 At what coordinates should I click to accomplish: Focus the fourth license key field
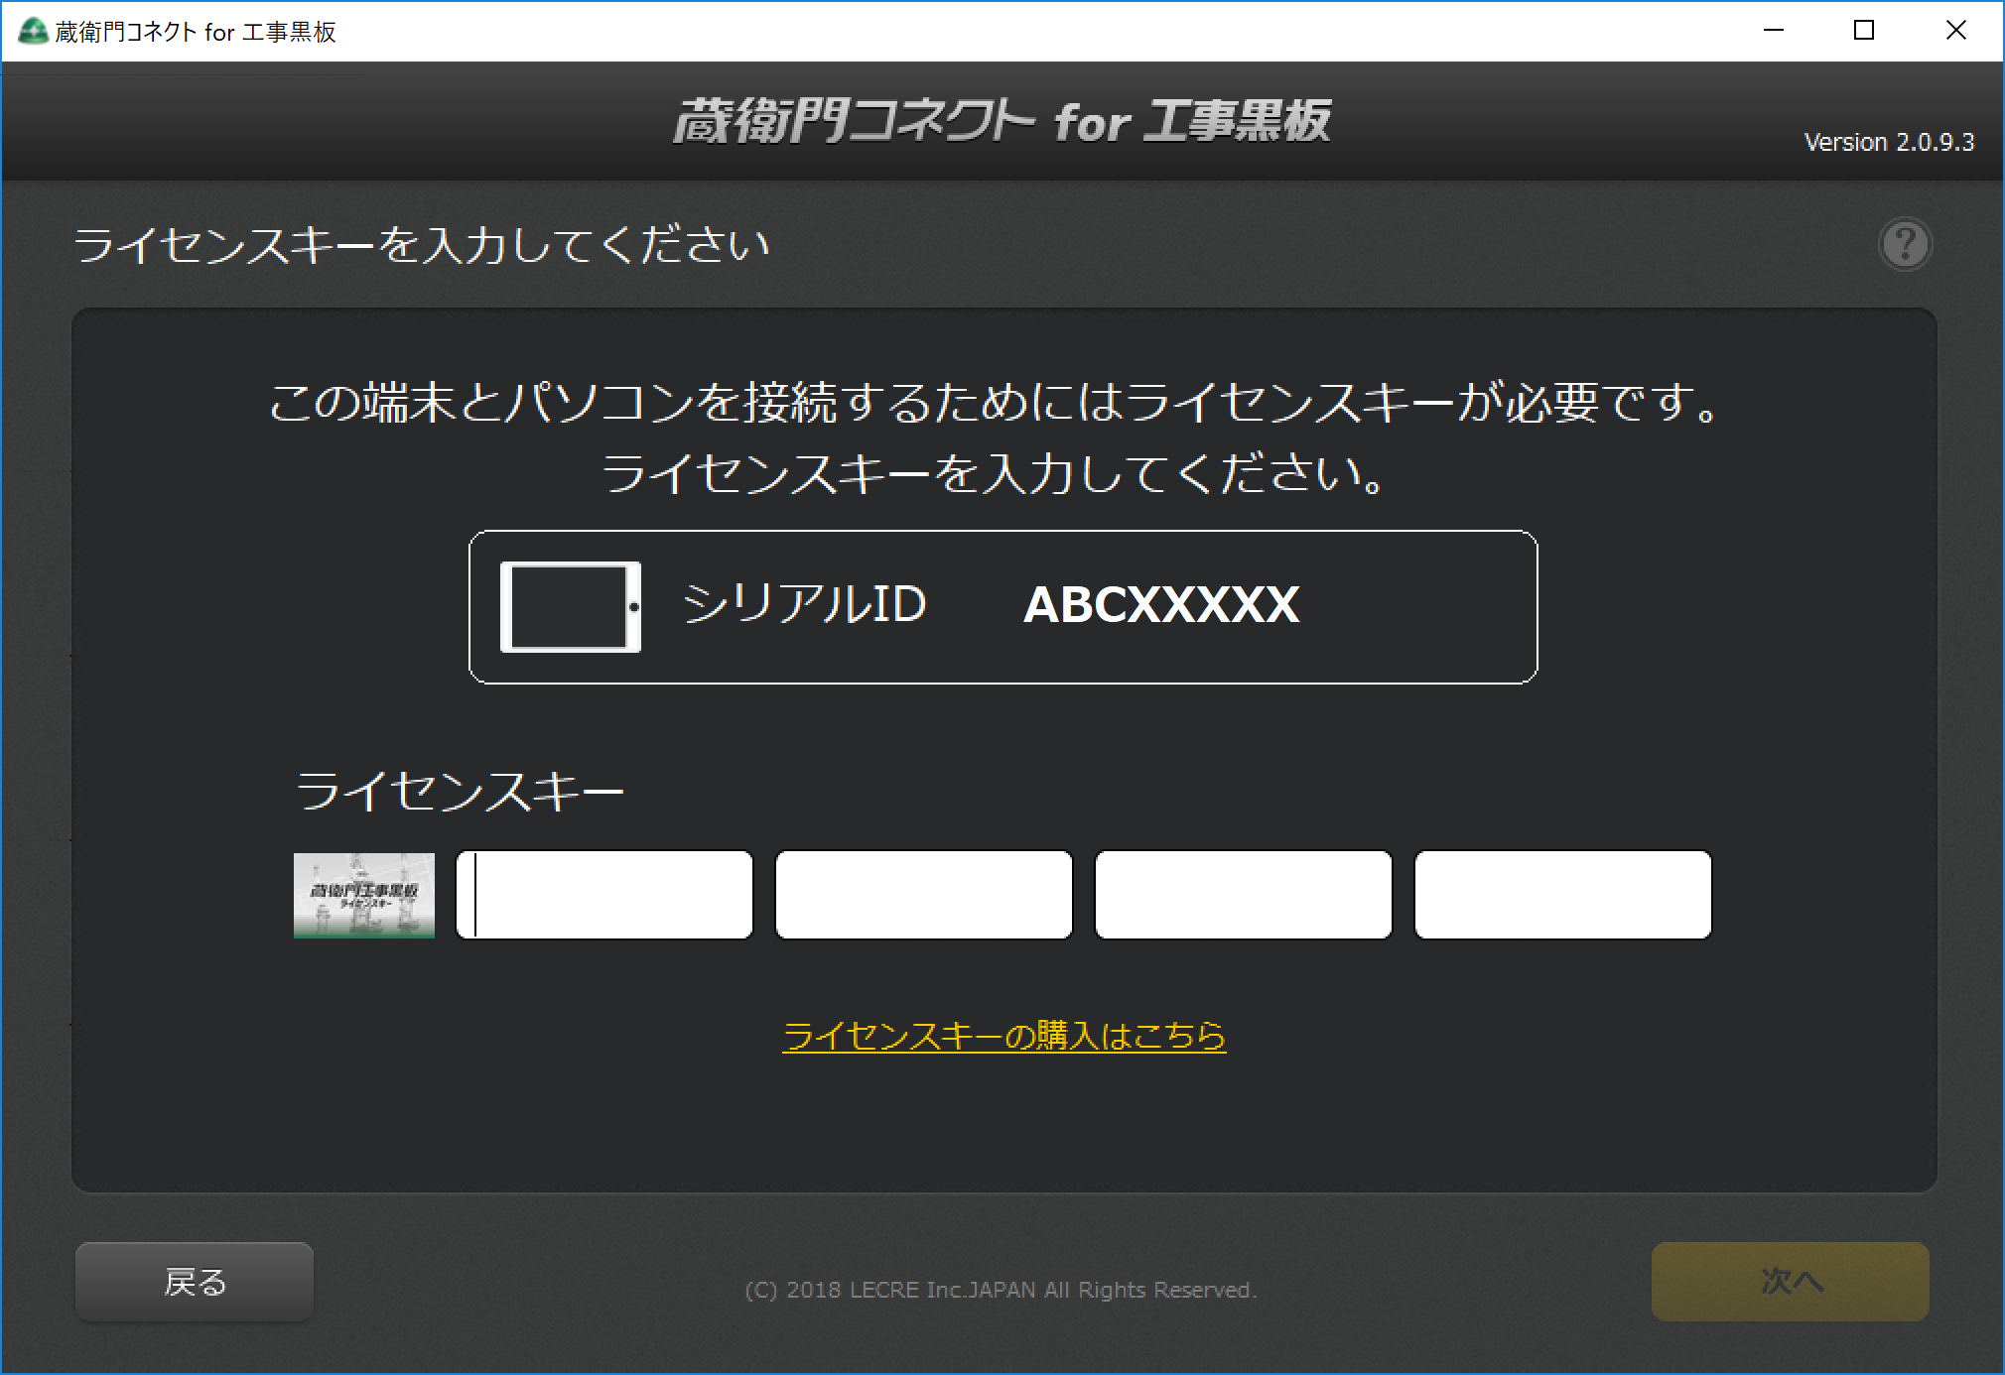click(x=1563, y=895)
